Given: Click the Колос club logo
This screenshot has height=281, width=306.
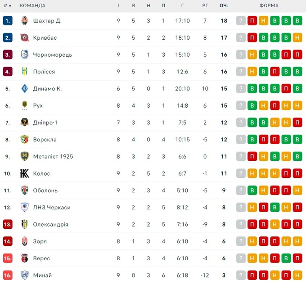Looking at the screenshot, I should click(25, 173).
